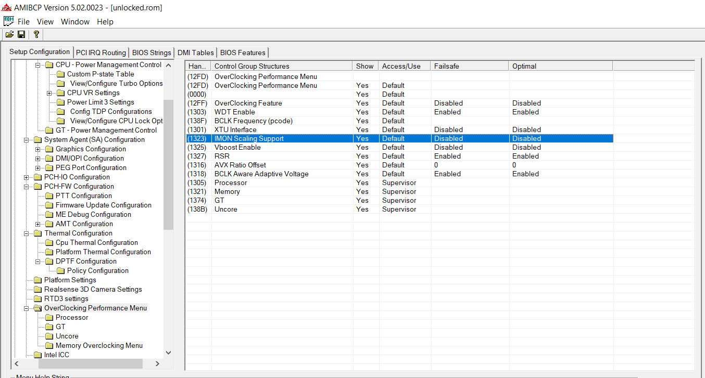Click the Help question mark toolbar icon
This screenshot has height=378, width=705.
(36, 34)
